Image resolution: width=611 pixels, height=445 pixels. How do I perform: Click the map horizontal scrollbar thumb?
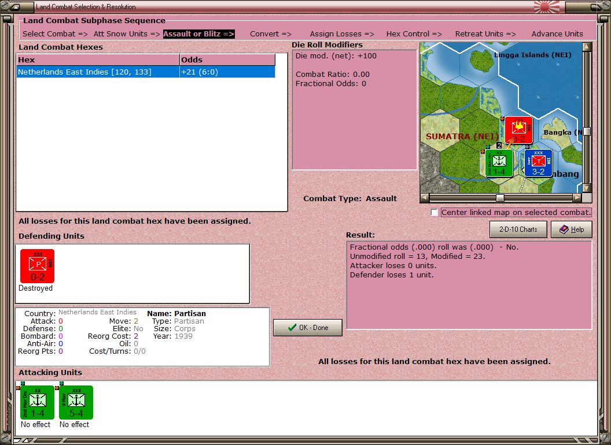pyautogui.click(x=500, y=198)
